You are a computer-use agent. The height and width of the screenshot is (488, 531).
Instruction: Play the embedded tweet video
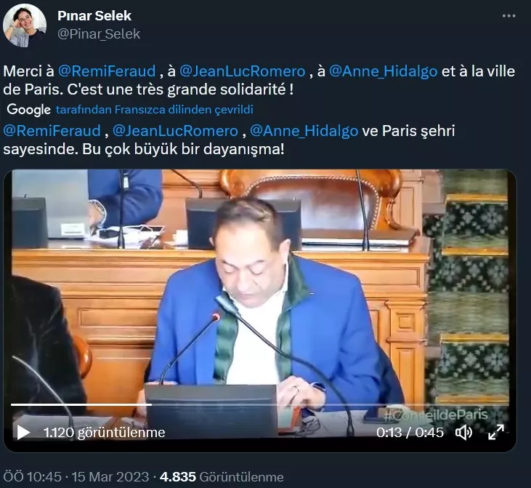click(x=23, y=432)
